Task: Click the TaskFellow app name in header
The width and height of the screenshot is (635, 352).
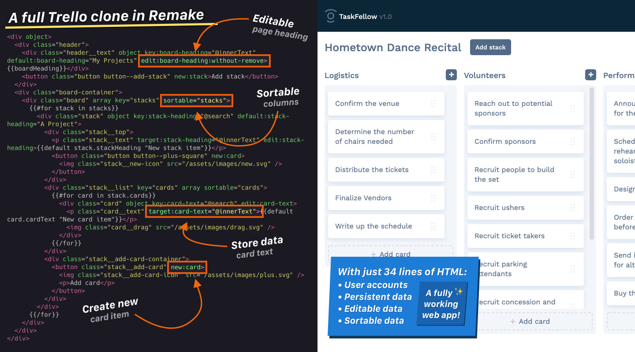Action: click(x=358, y=17)
